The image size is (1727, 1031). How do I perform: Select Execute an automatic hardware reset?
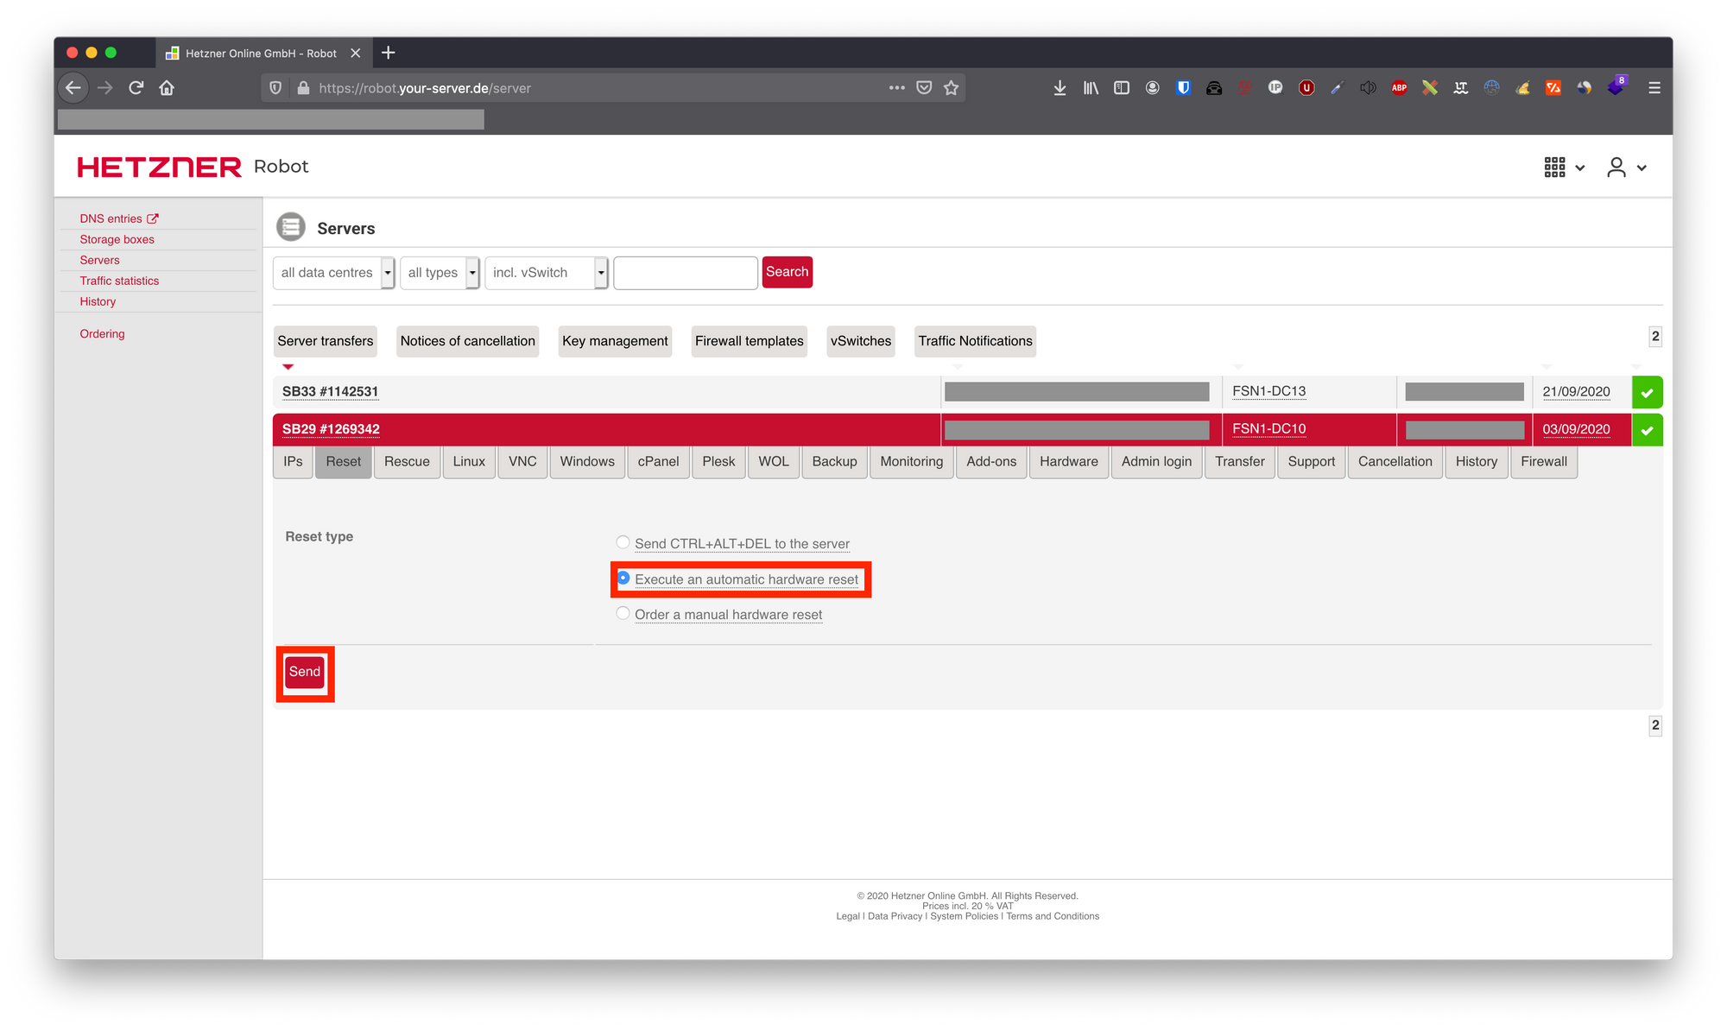click(623, 578)
